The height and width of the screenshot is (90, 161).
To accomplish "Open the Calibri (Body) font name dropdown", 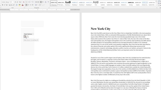I will point(10,2).
